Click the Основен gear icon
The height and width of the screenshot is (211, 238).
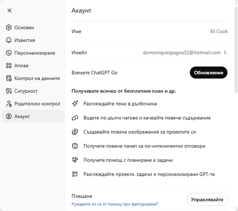click(x=9, y=28)
